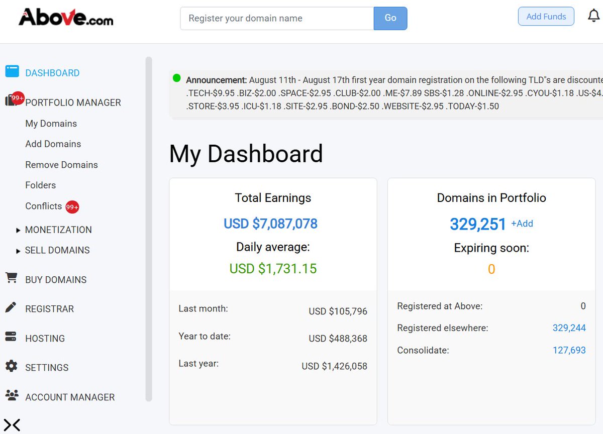603x434 pixels.
Task: Click the Last year USD $1,426,058 value
Action: [x=335, y=366]
